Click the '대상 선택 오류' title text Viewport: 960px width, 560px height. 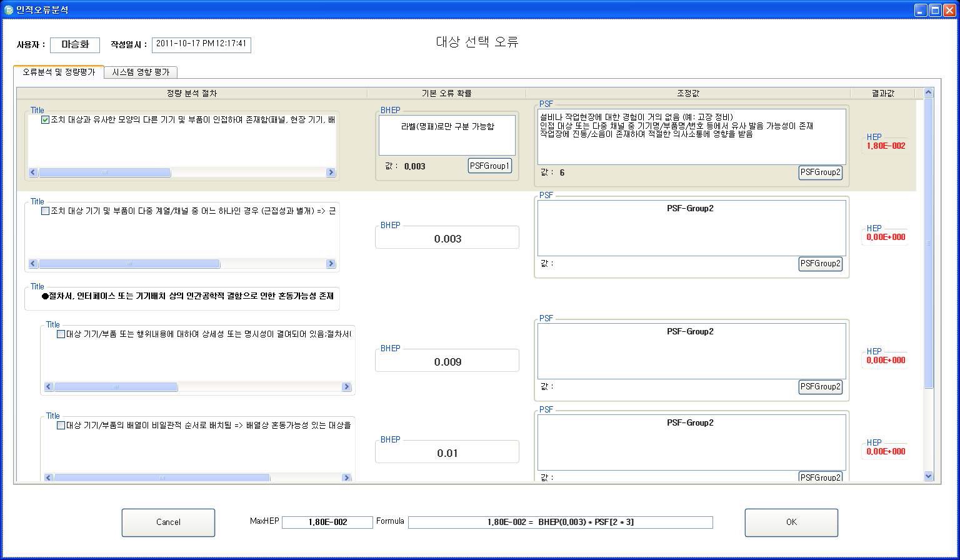click(477, 42)
